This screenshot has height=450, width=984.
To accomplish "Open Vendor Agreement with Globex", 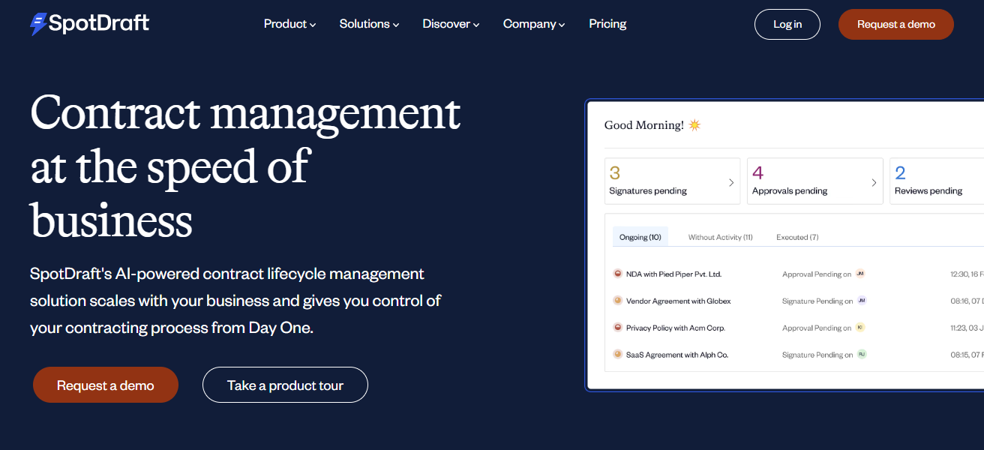I will tap(678, 301).
